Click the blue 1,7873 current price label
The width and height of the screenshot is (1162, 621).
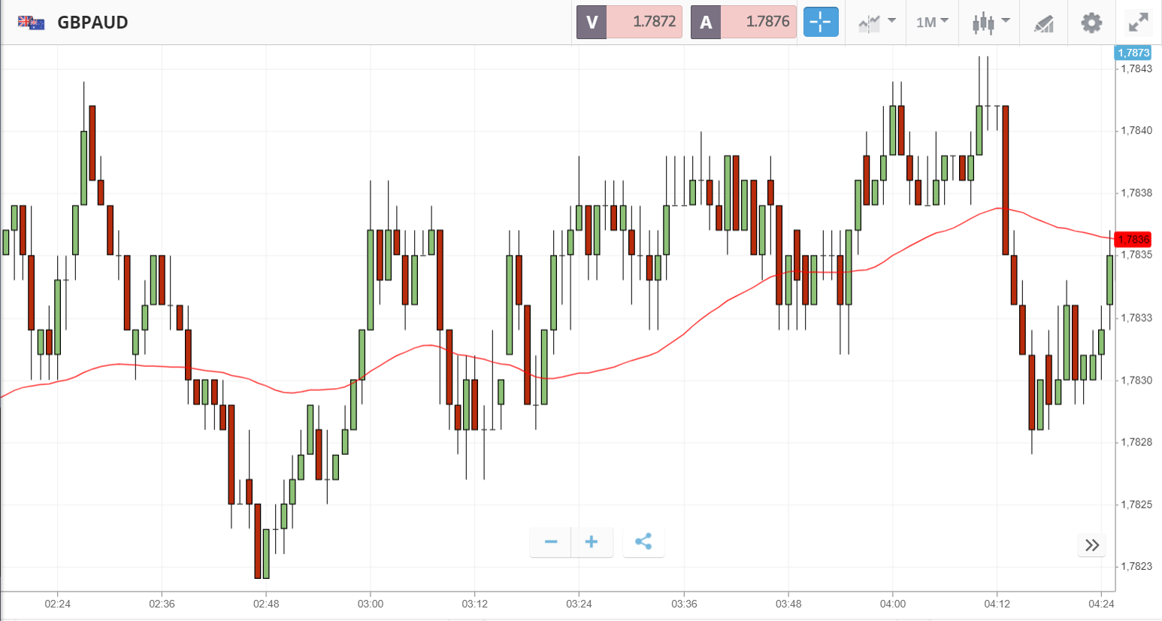click(x=1133, y=53)
